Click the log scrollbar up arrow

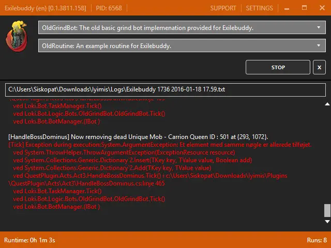327,104
